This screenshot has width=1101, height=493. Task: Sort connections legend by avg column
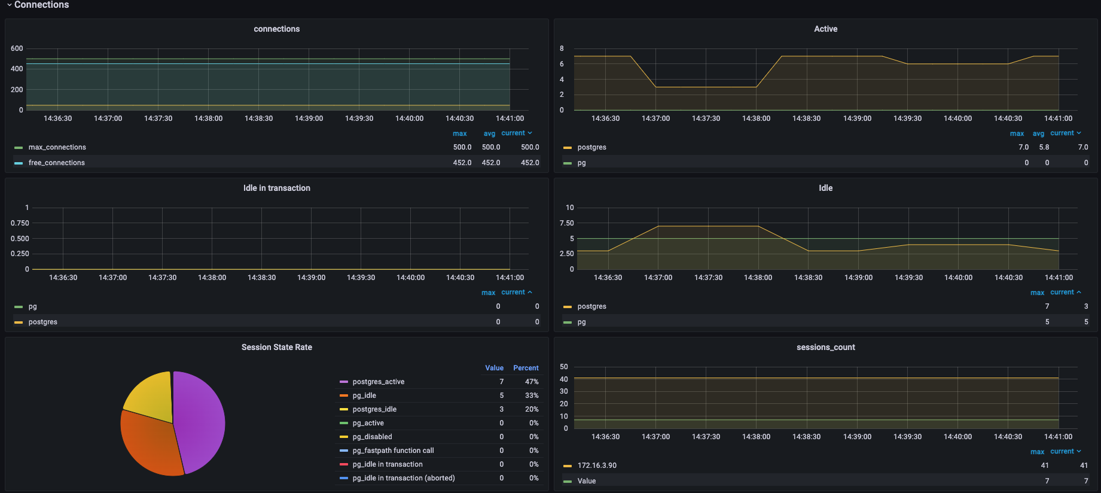pos(489,133)
